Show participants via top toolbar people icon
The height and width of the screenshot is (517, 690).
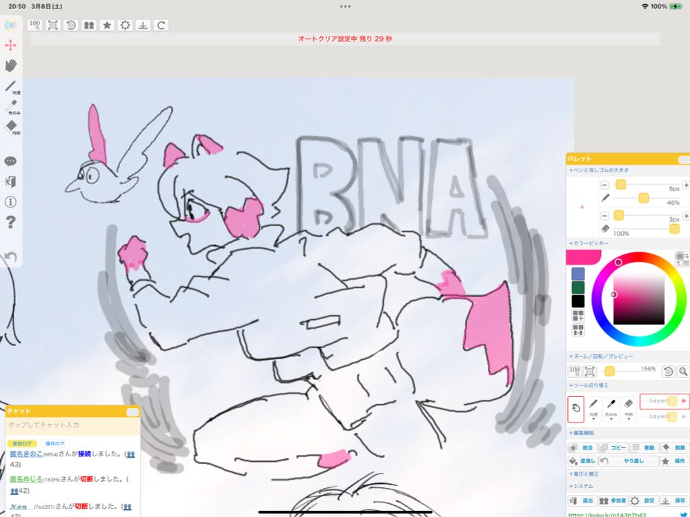tap(89, 25)
